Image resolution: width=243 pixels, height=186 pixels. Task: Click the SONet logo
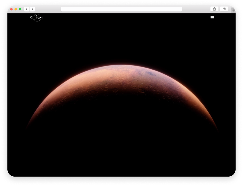pyautogui.click(x=36, y=18)
